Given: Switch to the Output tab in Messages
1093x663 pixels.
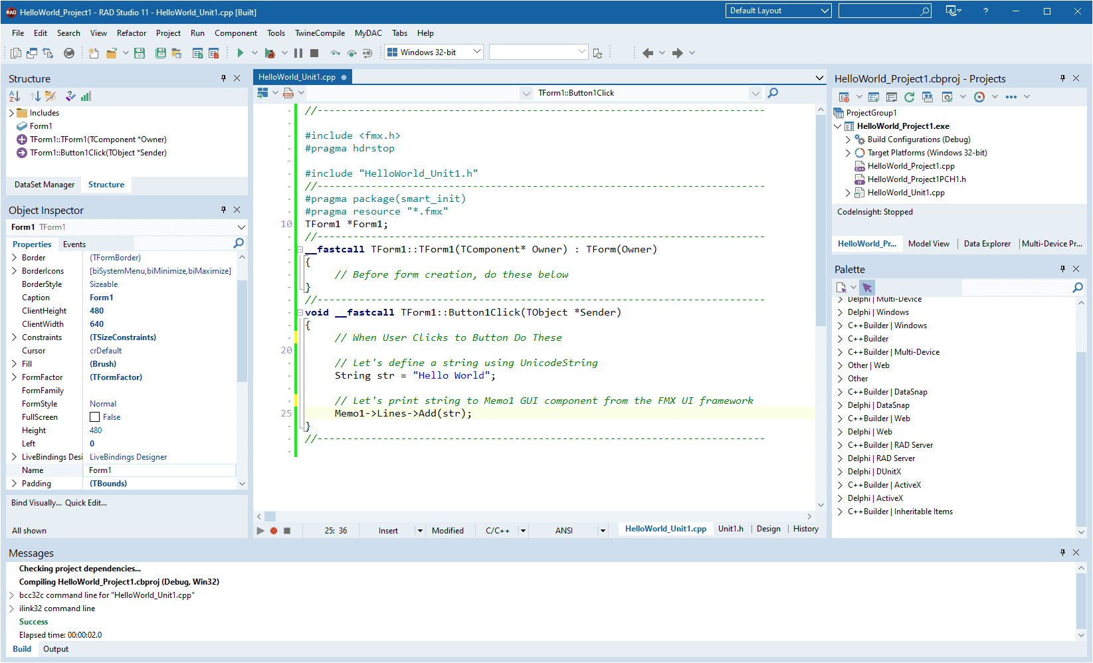Looking at the screenshot, I should (56, 649).
